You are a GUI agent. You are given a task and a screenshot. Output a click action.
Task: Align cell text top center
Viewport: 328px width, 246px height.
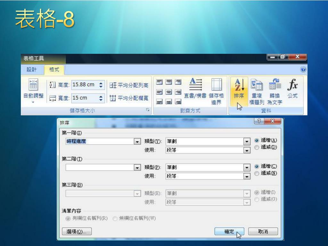pos(168,82)
